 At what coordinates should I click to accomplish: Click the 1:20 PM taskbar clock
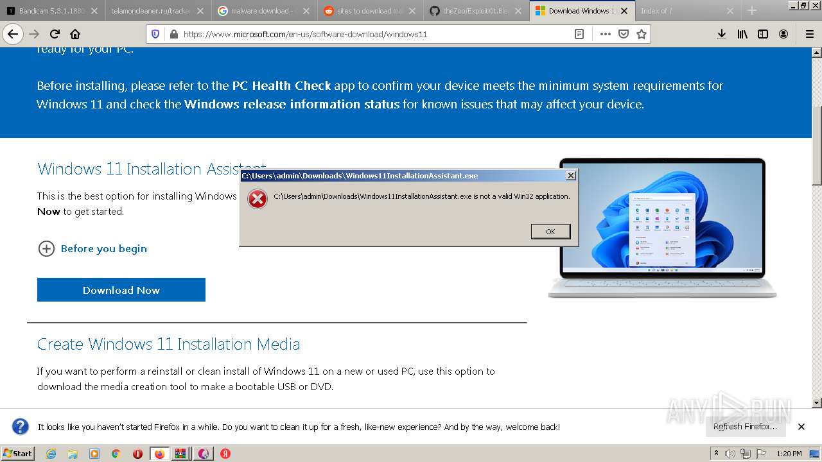[789, 454]
